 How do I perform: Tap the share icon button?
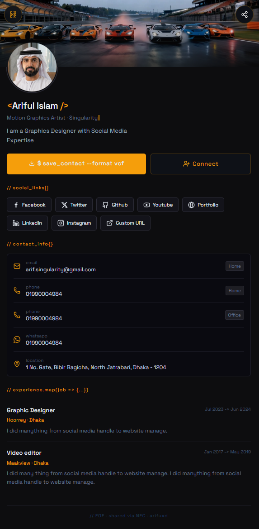[x=245, y=14]
